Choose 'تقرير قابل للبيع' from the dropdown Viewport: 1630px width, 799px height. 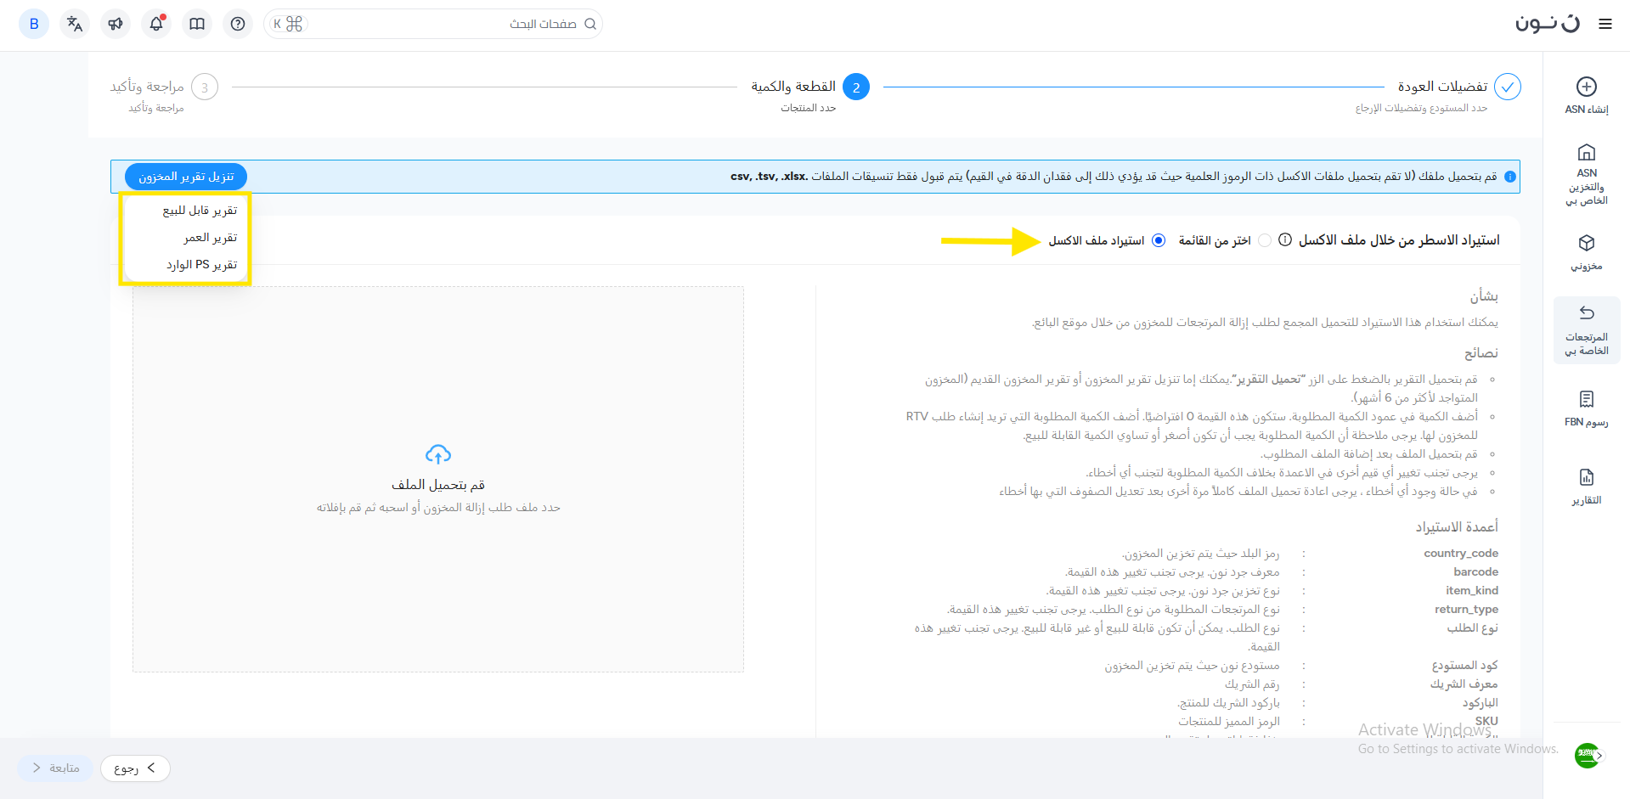[x=200, y=211]
